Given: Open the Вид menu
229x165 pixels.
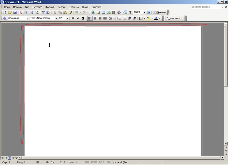Looking at the screenshot, I should (27, 7).
